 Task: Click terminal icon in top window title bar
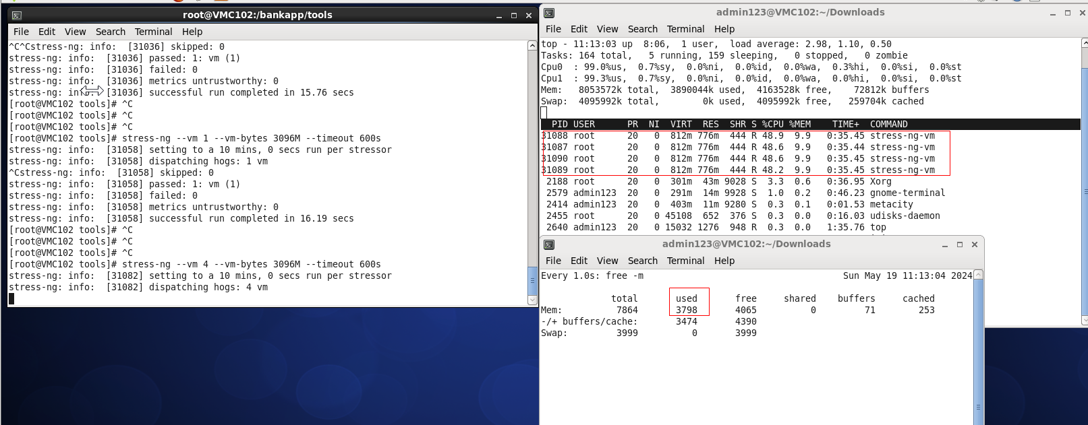[x=549, y=13]
